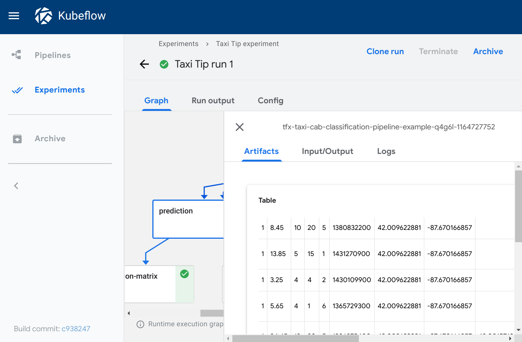This screenshot has width=522, height=342.
Task: Click the green checkmark on the on-matrix node
Action: 184,274
